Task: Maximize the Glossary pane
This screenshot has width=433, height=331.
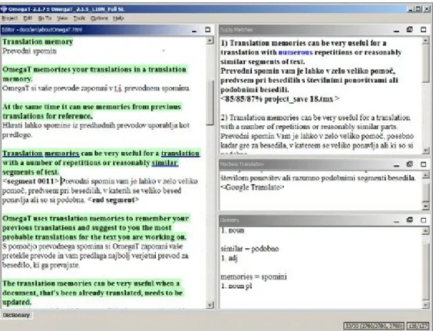Action: click(423, 220)
